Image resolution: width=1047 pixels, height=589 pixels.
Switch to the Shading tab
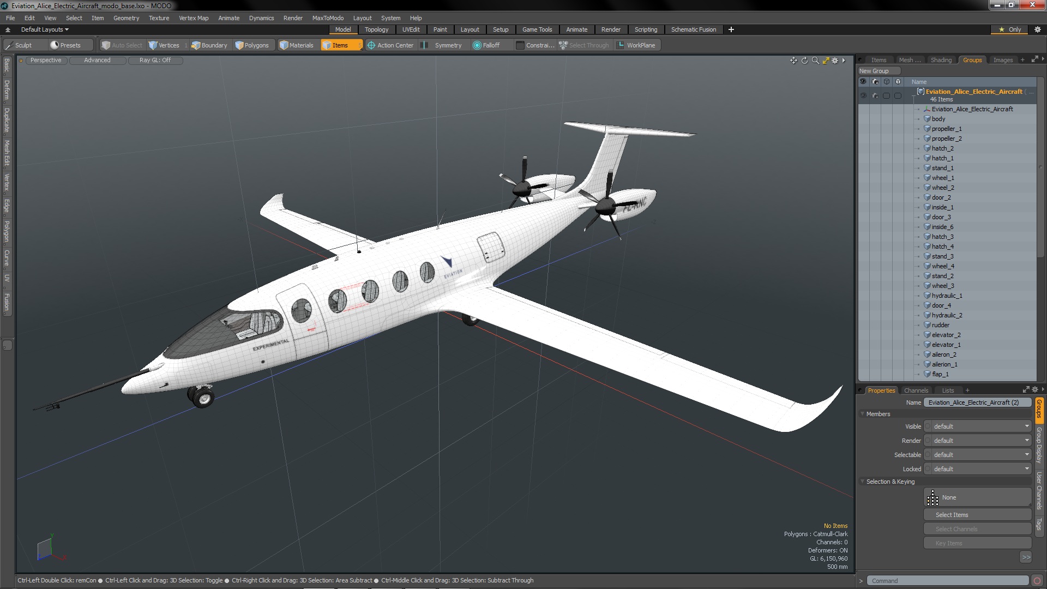pyautogui.click(x=941, y=60)
